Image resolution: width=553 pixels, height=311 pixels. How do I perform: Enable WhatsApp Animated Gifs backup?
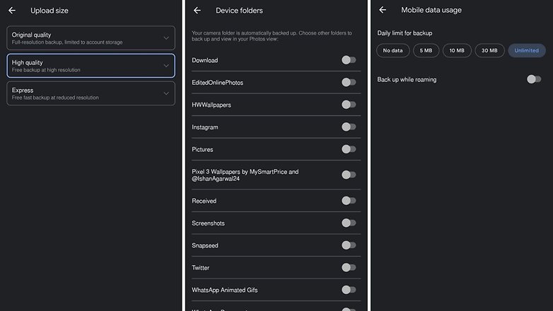(x=349, y=290)
